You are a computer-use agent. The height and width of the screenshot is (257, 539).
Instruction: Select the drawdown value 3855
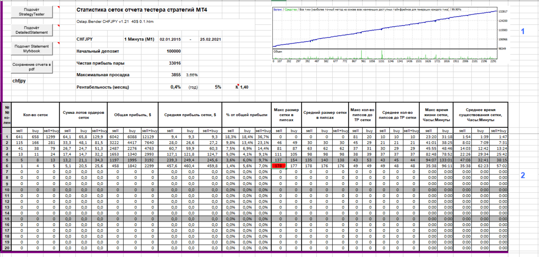pos(176,75)
